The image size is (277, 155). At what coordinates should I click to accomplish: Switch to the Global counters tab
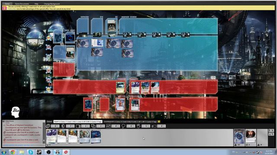49,121
